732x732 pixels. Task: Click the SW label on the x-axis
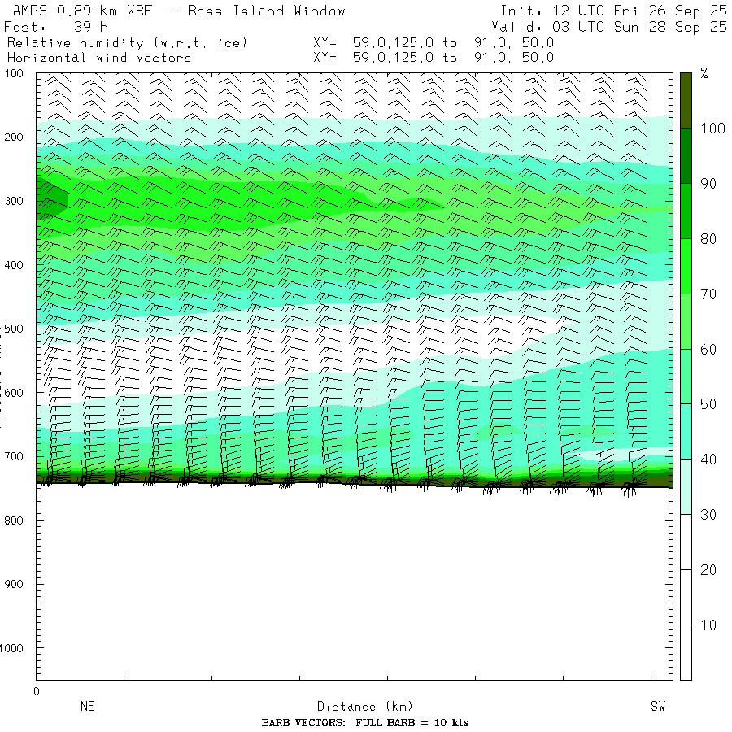click(x=657, y=707)
